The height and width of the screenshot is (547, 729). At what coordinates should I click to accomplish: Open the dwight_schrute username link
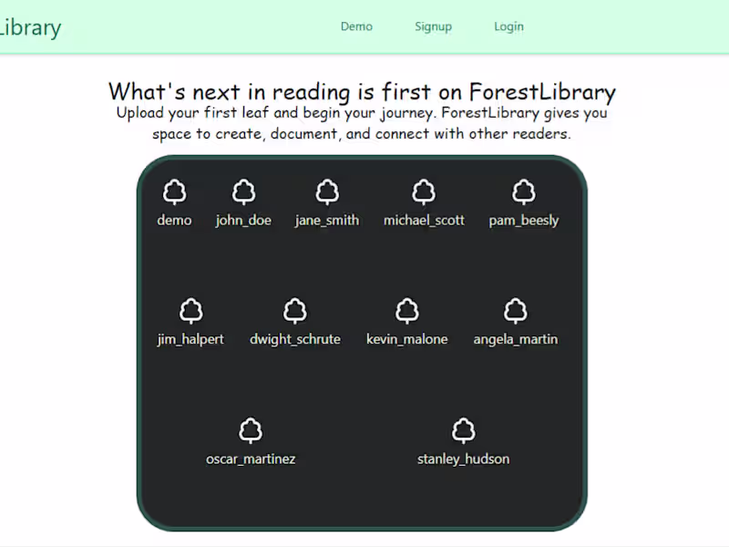click(295, 340)
